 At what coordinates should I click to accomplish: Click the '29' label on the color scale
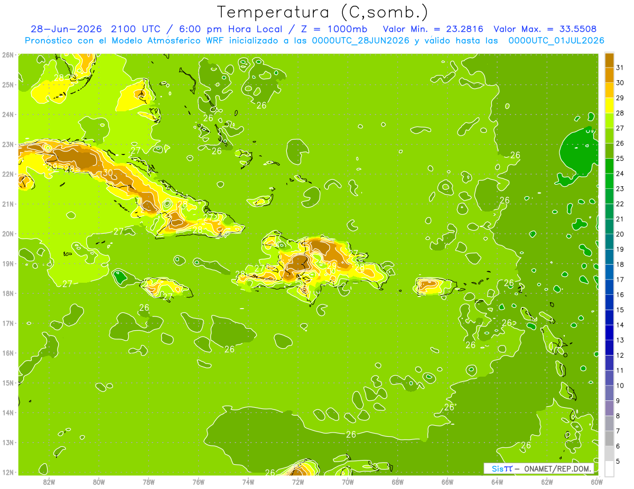tap(620, 98)
